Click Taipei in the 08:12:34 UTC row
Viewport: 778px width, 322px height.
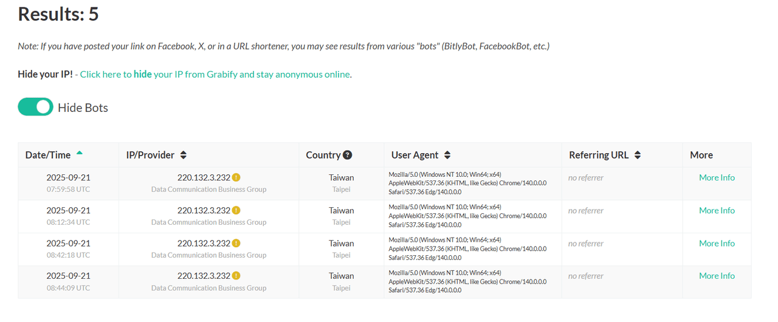[x=342, y=222]
